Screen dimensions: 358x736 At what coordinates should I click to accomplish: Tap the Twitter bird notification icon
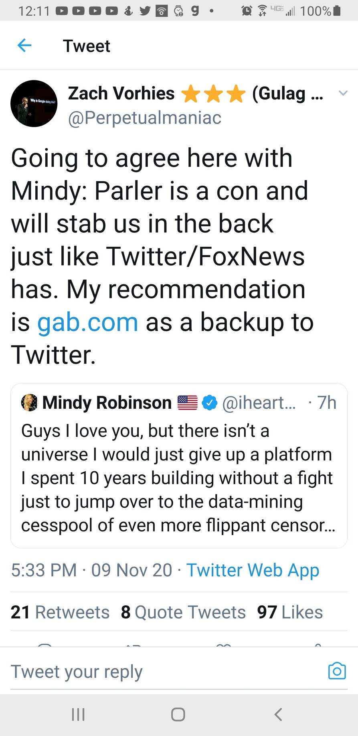coord(145,11)
